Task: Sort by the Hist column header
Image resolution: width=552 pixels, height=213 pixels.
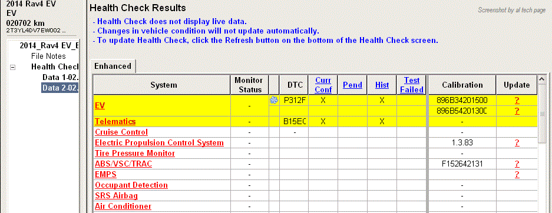Action: 382,85
